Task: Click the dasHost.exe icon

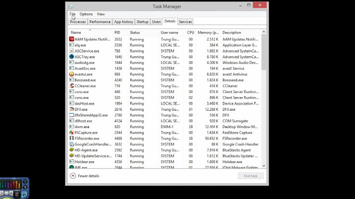Action: pos(71,103)
